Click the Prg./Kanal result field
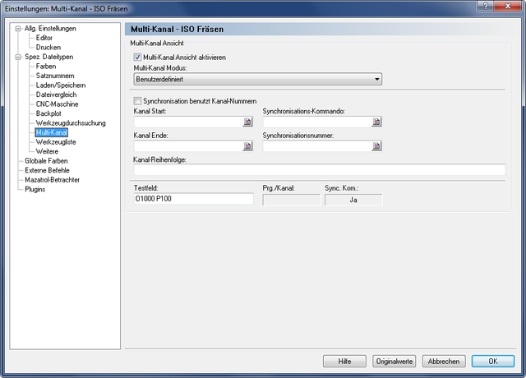Screen dimensions: 526x378 click(x=291, y=200)
